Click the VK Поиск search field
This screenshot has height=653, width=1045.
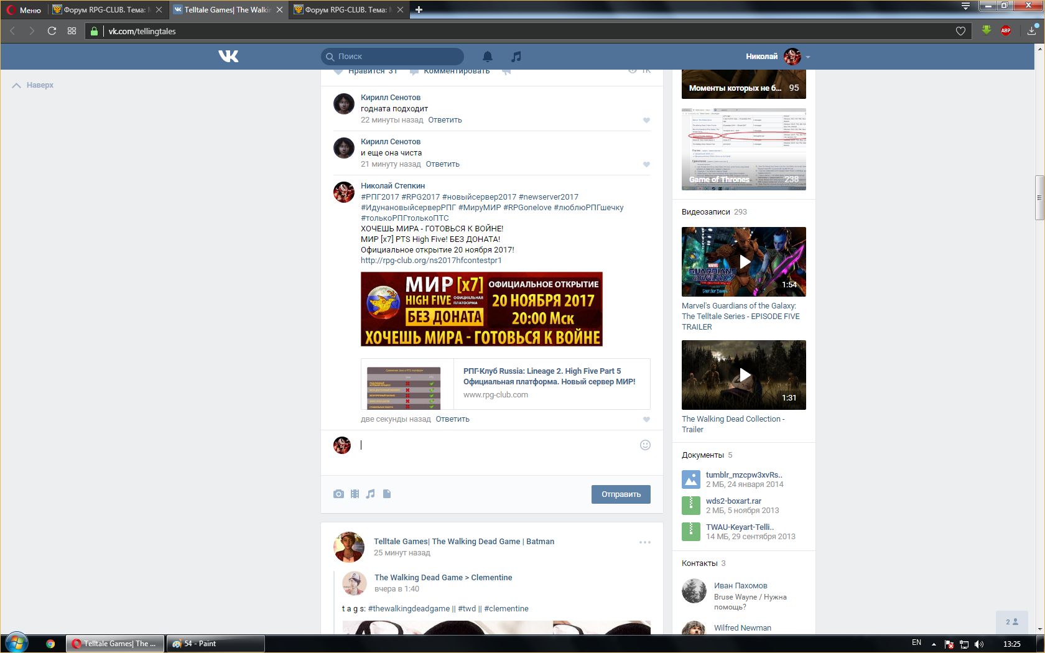pos(392,57)
